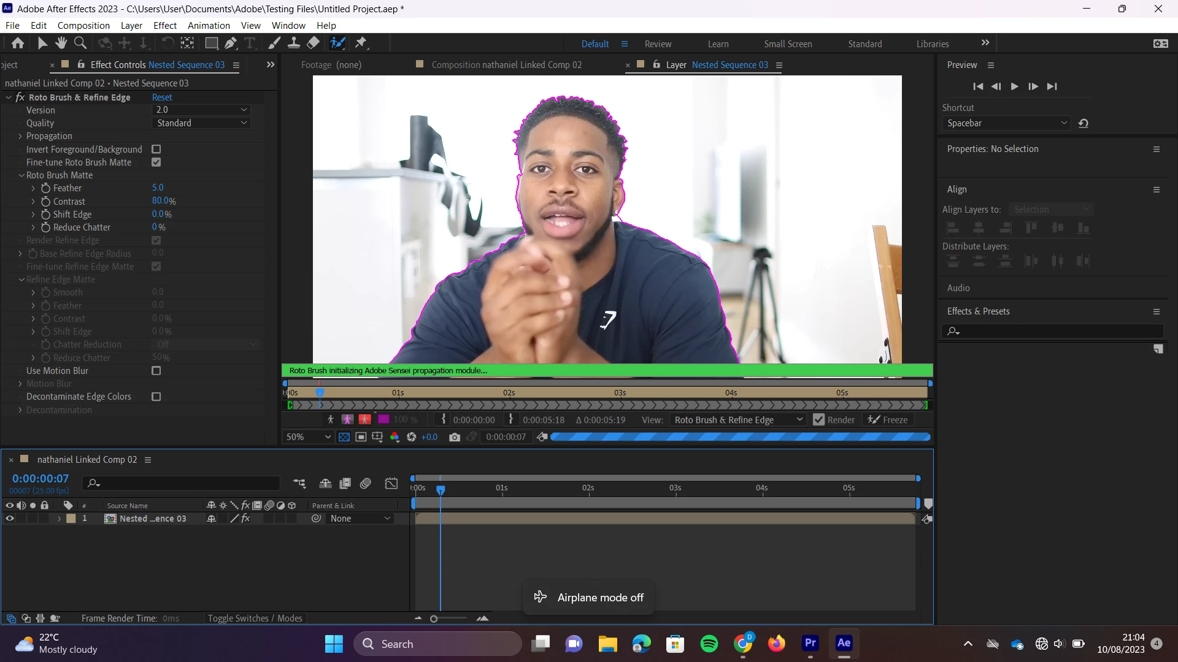This screenshot has height=662, width=1178.
Task: Click Reset for Roto Brush effect
Action: pos(162,97)
